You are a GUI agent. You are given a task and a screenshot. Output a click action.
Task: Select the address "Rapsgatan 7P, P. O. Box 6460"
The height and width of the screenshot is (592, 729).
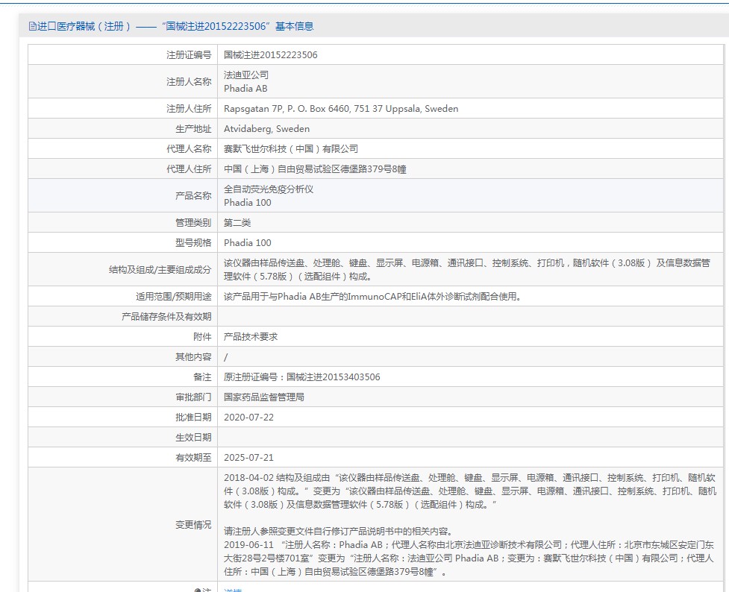coord(287,109)
